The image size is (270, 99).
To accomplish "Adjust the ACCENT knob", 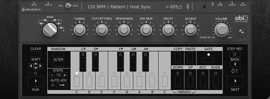I will (190, 30).
